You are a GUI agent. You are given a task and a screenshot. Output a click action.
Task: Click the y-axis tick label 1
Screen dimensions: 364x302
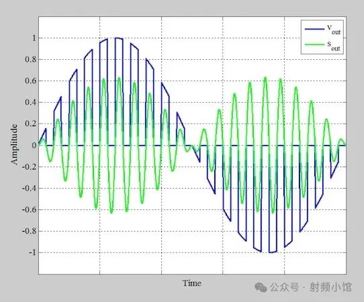coord(34,38)
